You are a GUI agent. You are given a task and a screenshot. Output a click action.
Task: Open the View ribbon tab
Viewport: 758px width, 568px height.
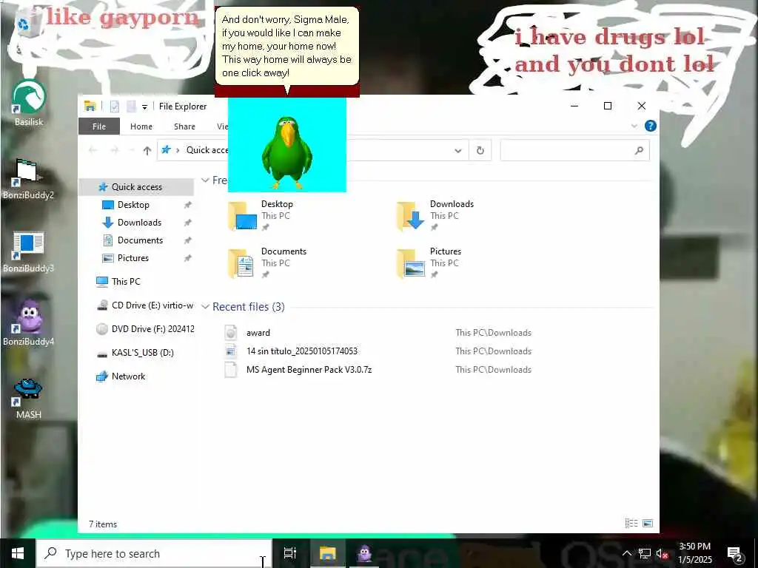point(222,126)
